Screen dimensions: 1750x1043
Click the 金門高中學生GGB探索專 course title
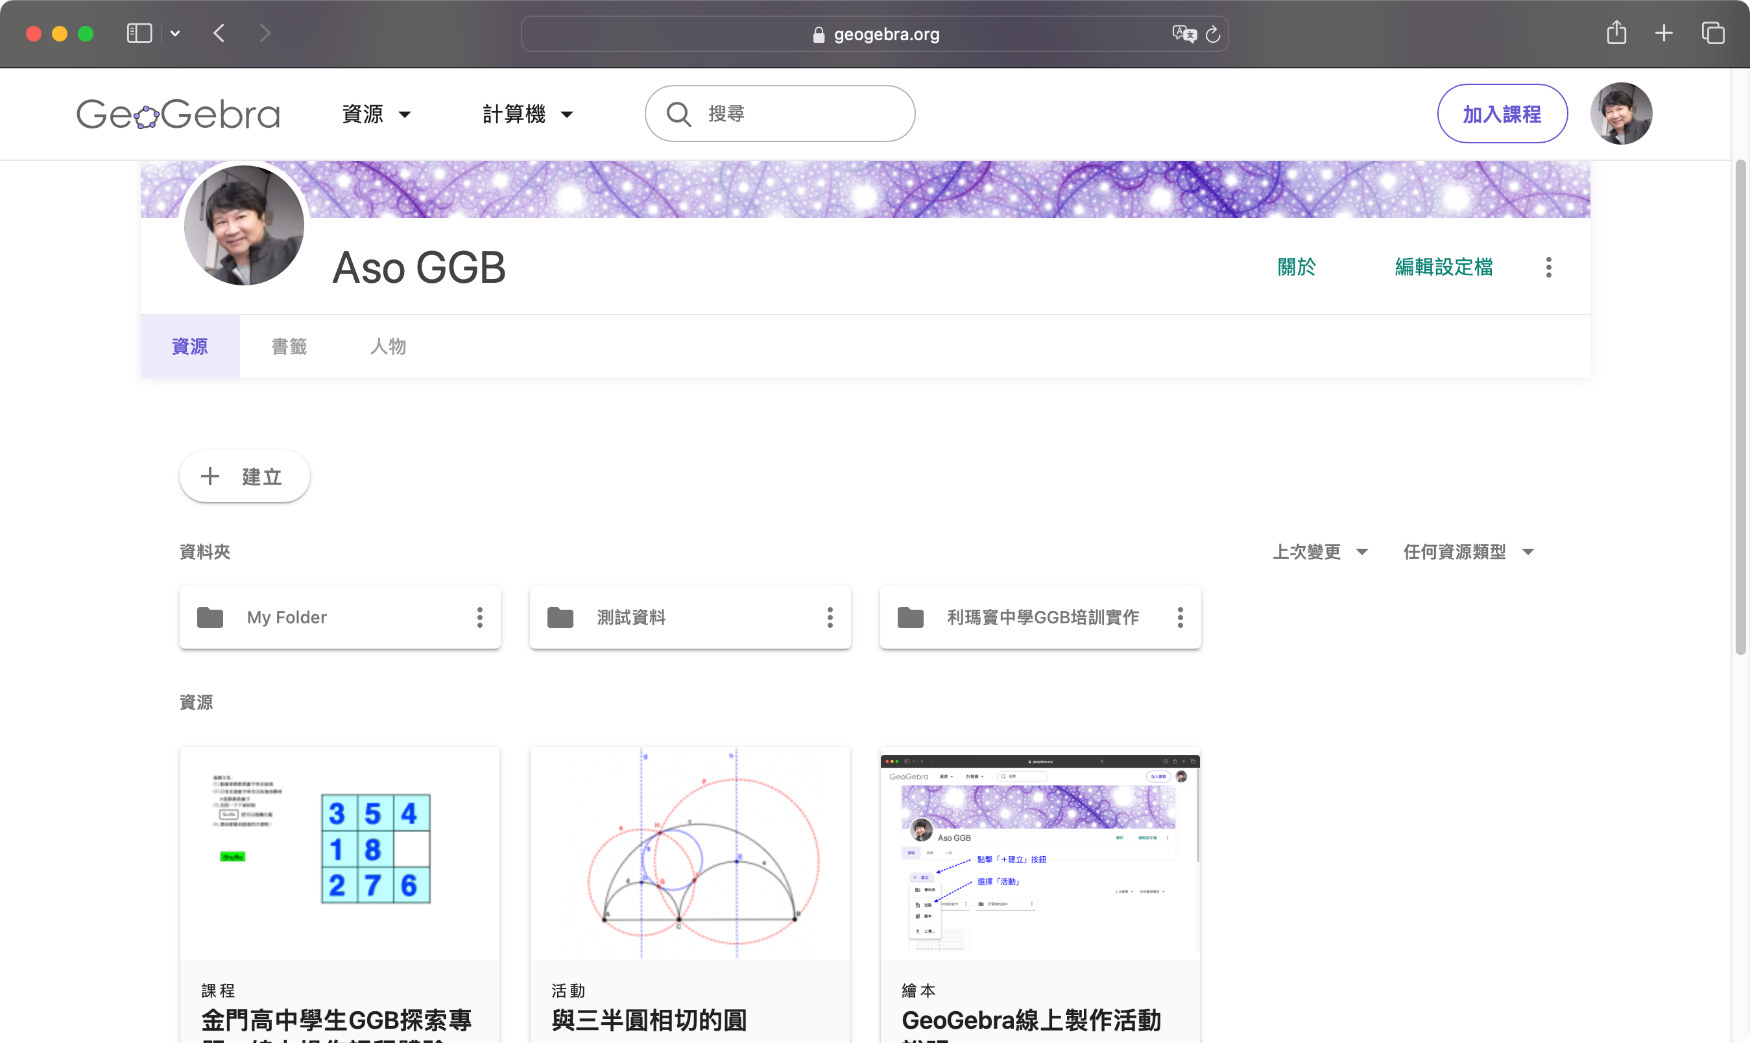[336, 1020]
